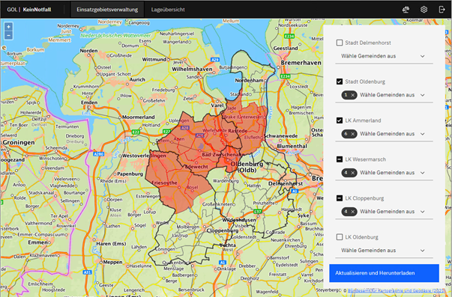
Task: Click the LK Wesermarsch label
Action: tap(365, 159)
